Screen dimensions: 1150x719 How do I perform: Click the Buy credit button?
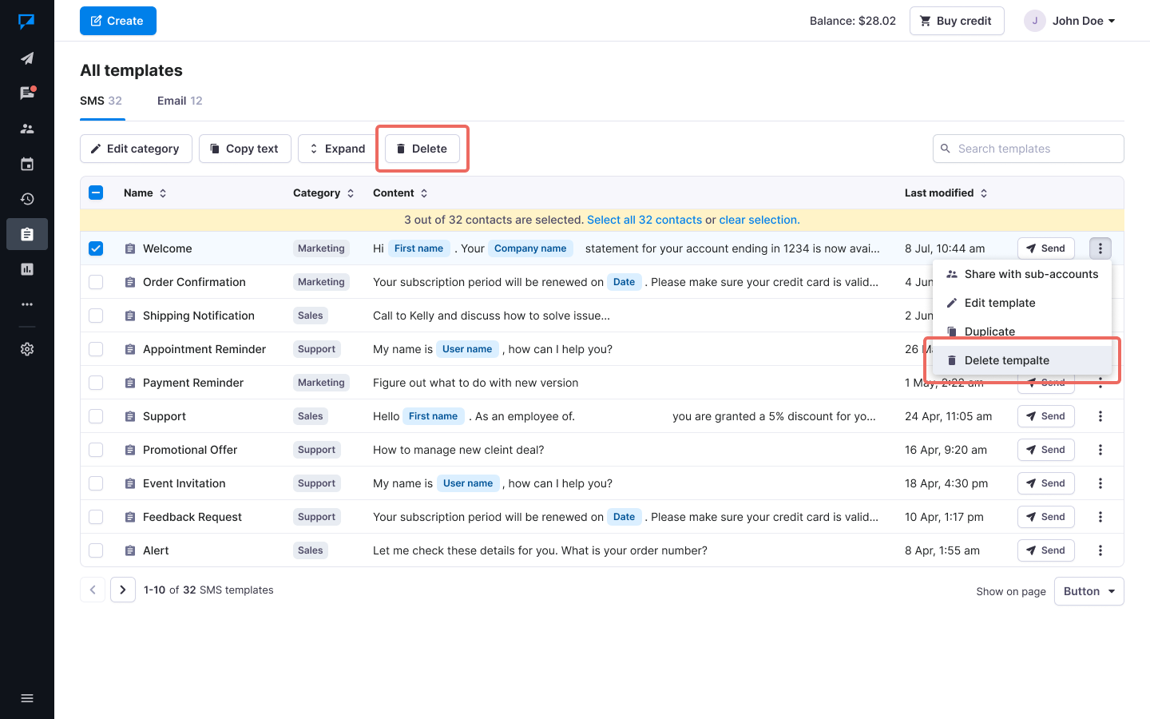pos(956,21)
